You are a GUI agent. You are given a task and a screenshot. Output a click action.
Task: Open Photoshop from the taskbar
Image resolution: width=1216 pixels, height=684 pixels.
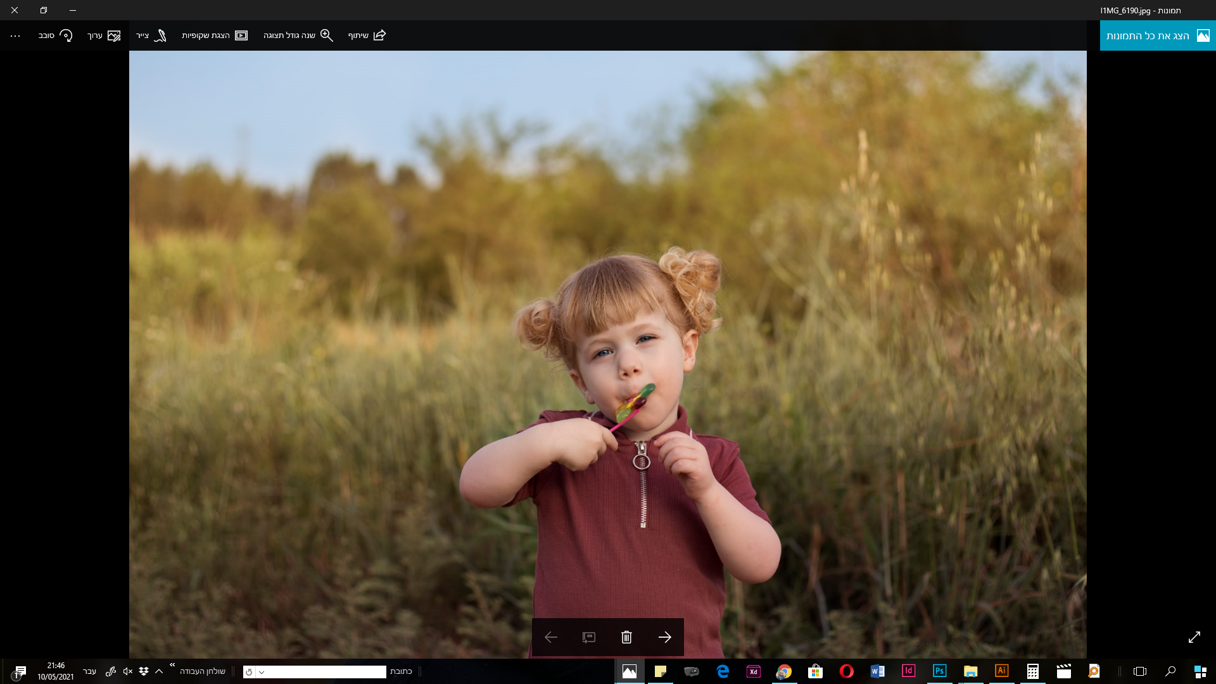[x=939, y=671]
